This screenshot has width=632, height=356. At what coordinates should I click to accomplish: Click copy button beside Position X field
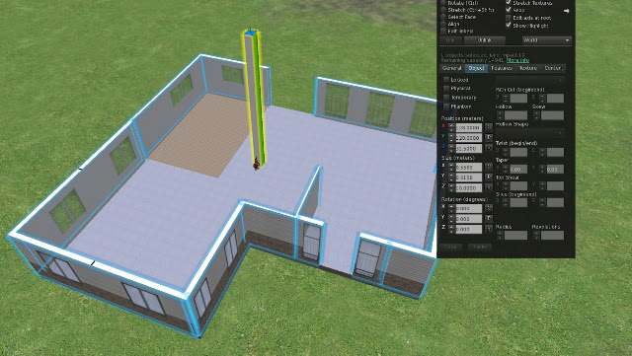point(489,127)
